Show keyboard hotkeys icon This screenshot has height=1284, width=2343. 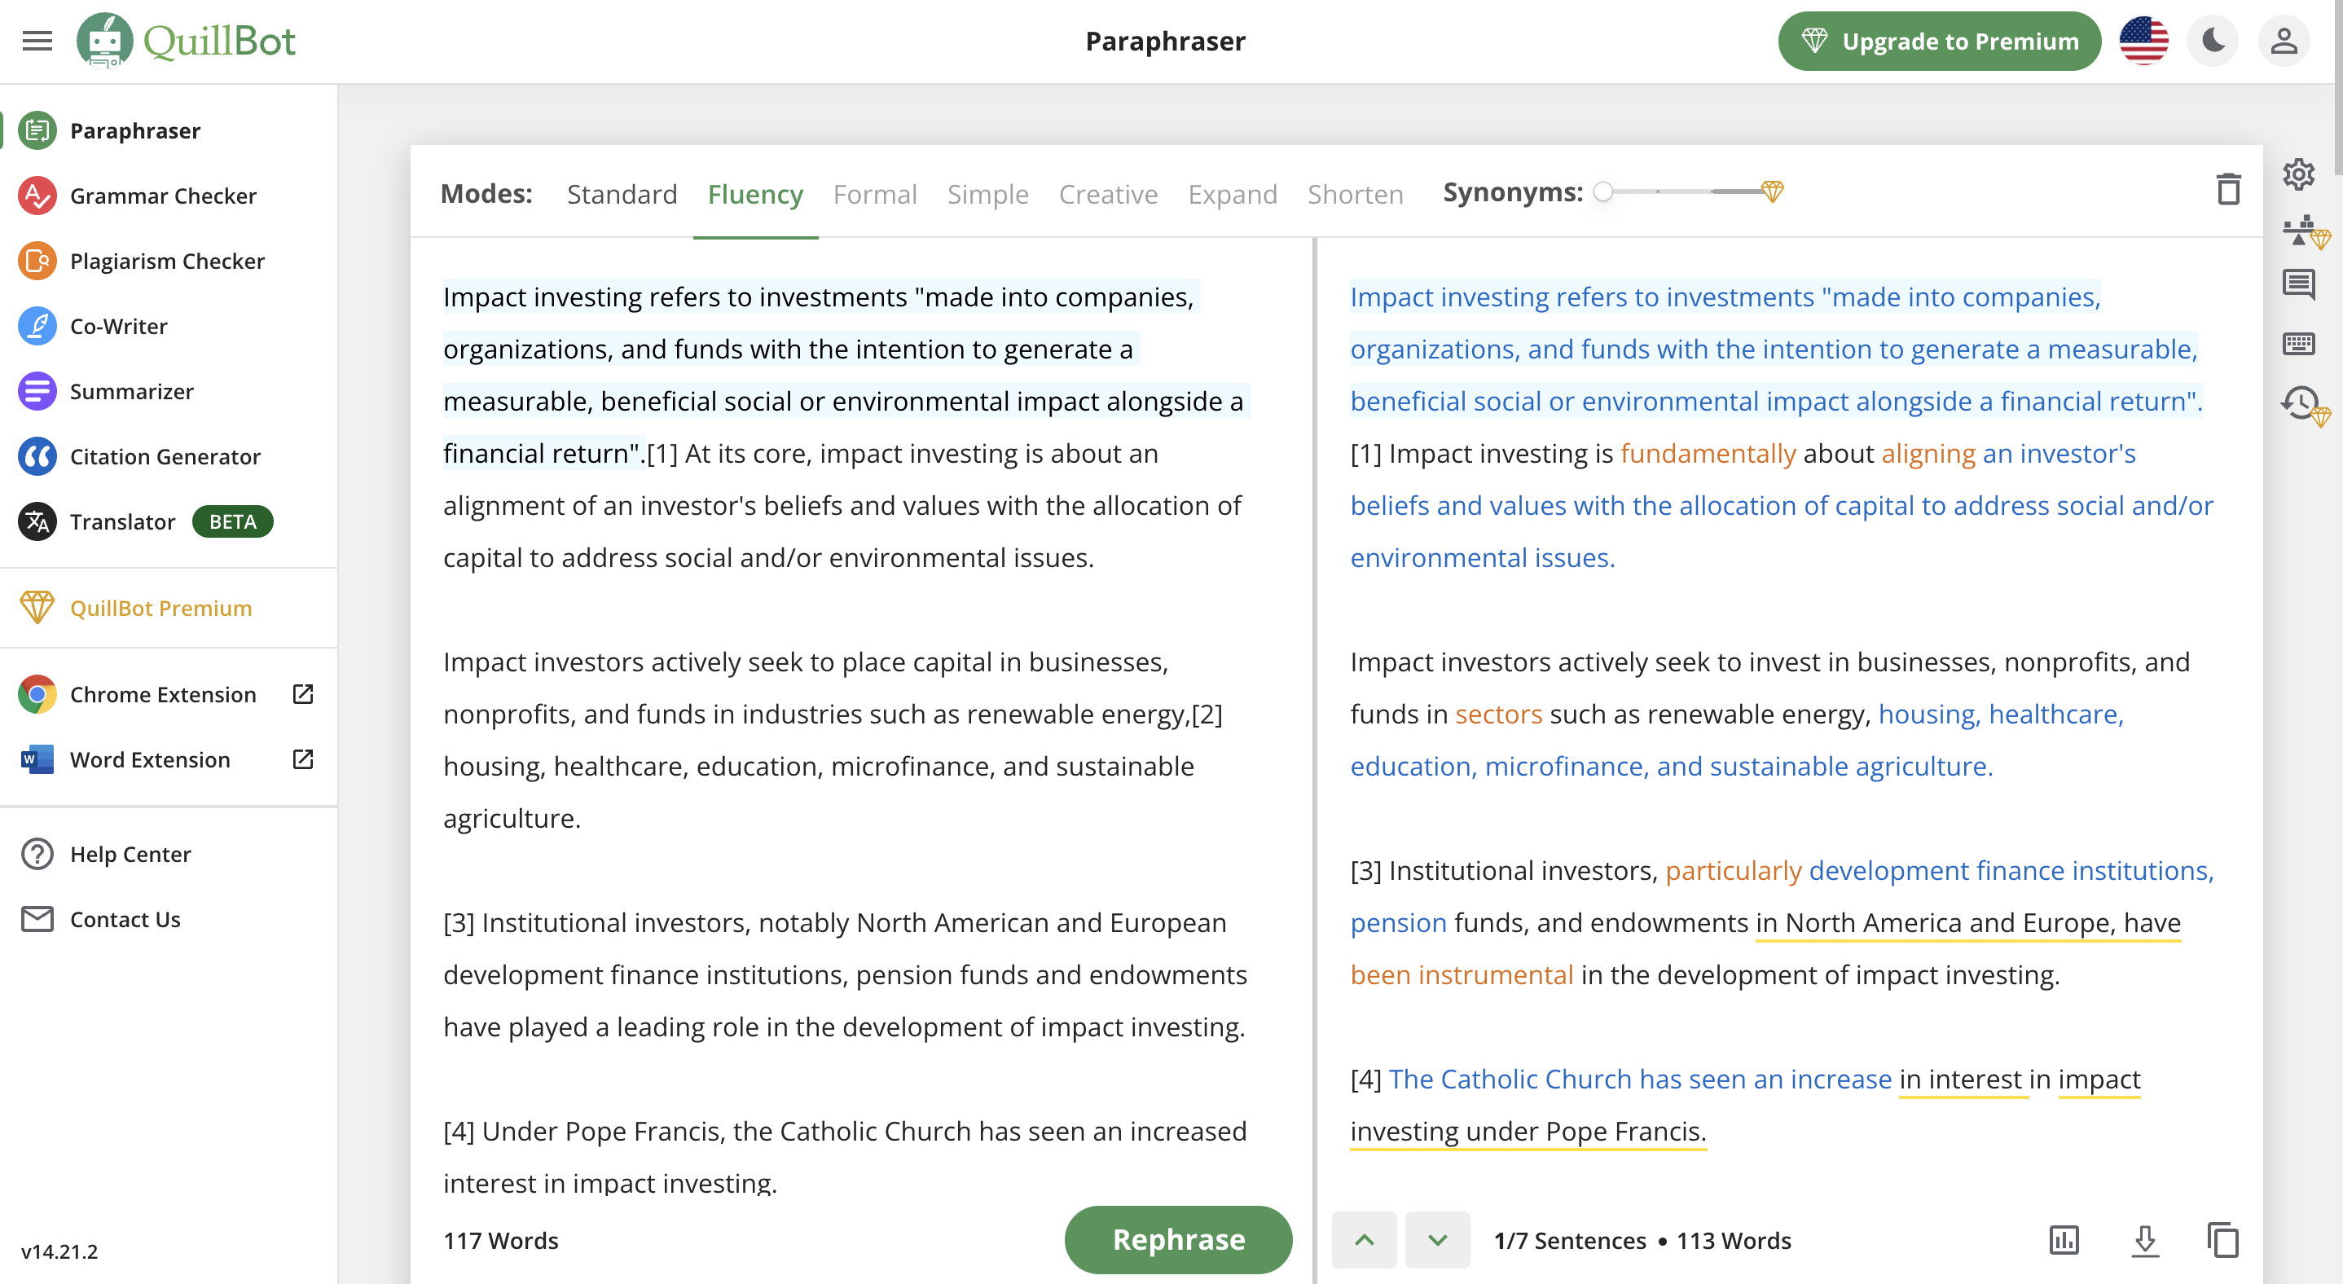coord(2298,344)
